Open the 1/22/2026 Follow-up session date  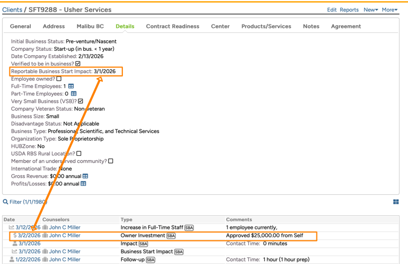point(28,260)
